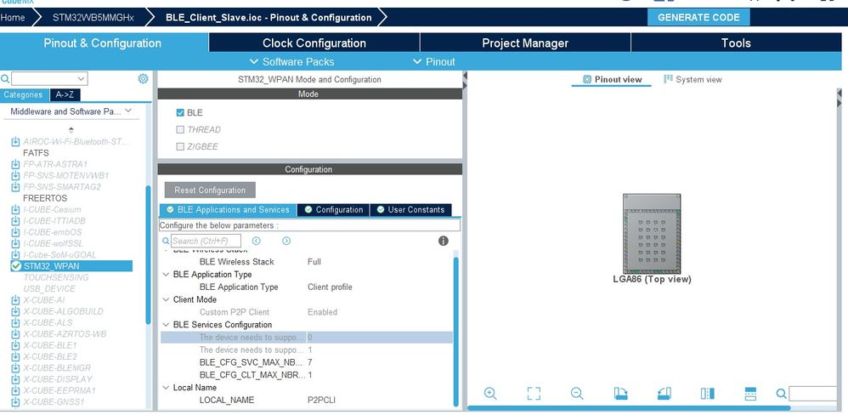
Task: Zoom in on the pinout view
Action: coord(490,394)
